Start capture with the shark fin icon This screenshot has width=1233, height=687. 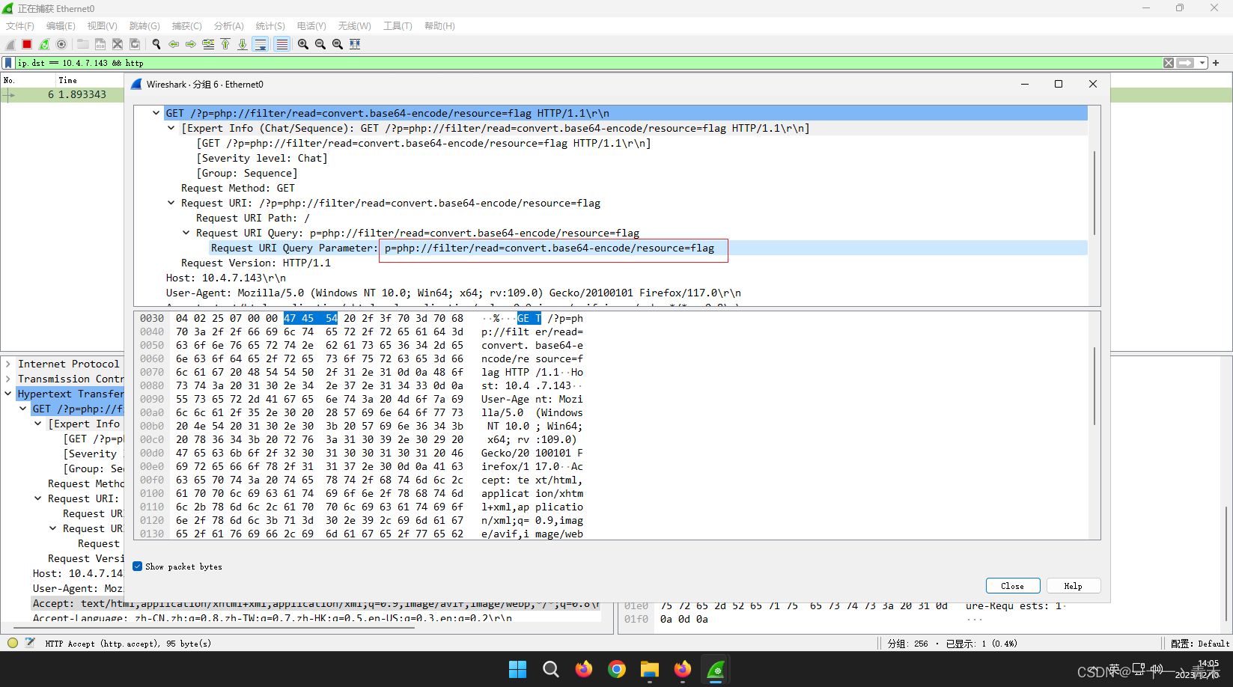pos(10,44)
